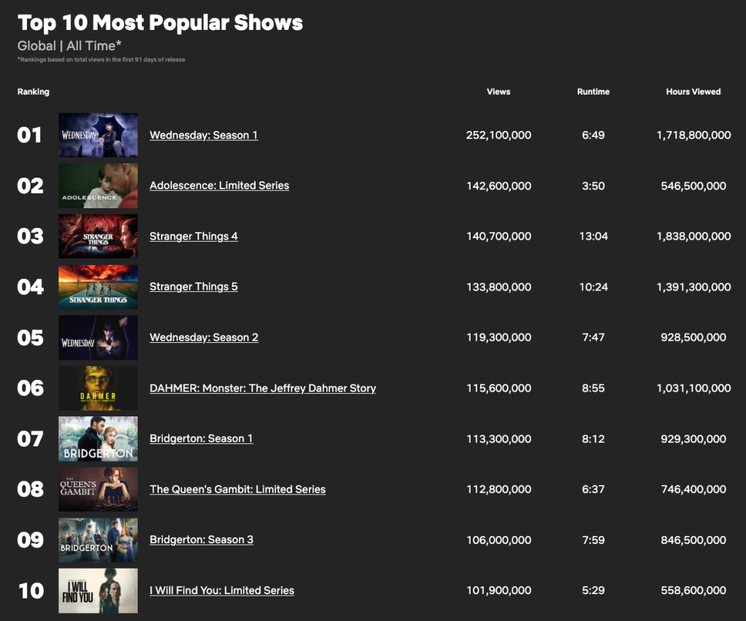
Task: Click the 7:59 runtime value
Action: click(x=593, y=540)
